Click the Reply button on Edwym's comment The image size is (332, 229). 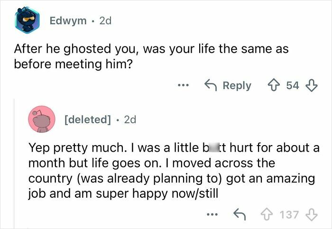pos(228,85)
